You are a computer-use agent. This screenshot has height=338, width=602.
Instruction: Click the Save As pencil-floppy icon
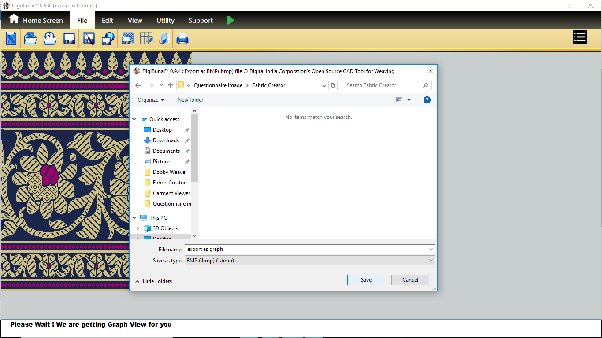tap(89, 39)
